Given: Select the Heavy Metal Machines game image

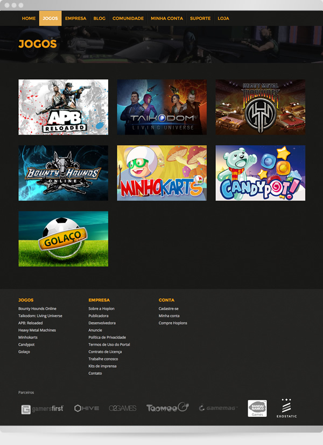Looking at the screenshot, I should point(261,107).
